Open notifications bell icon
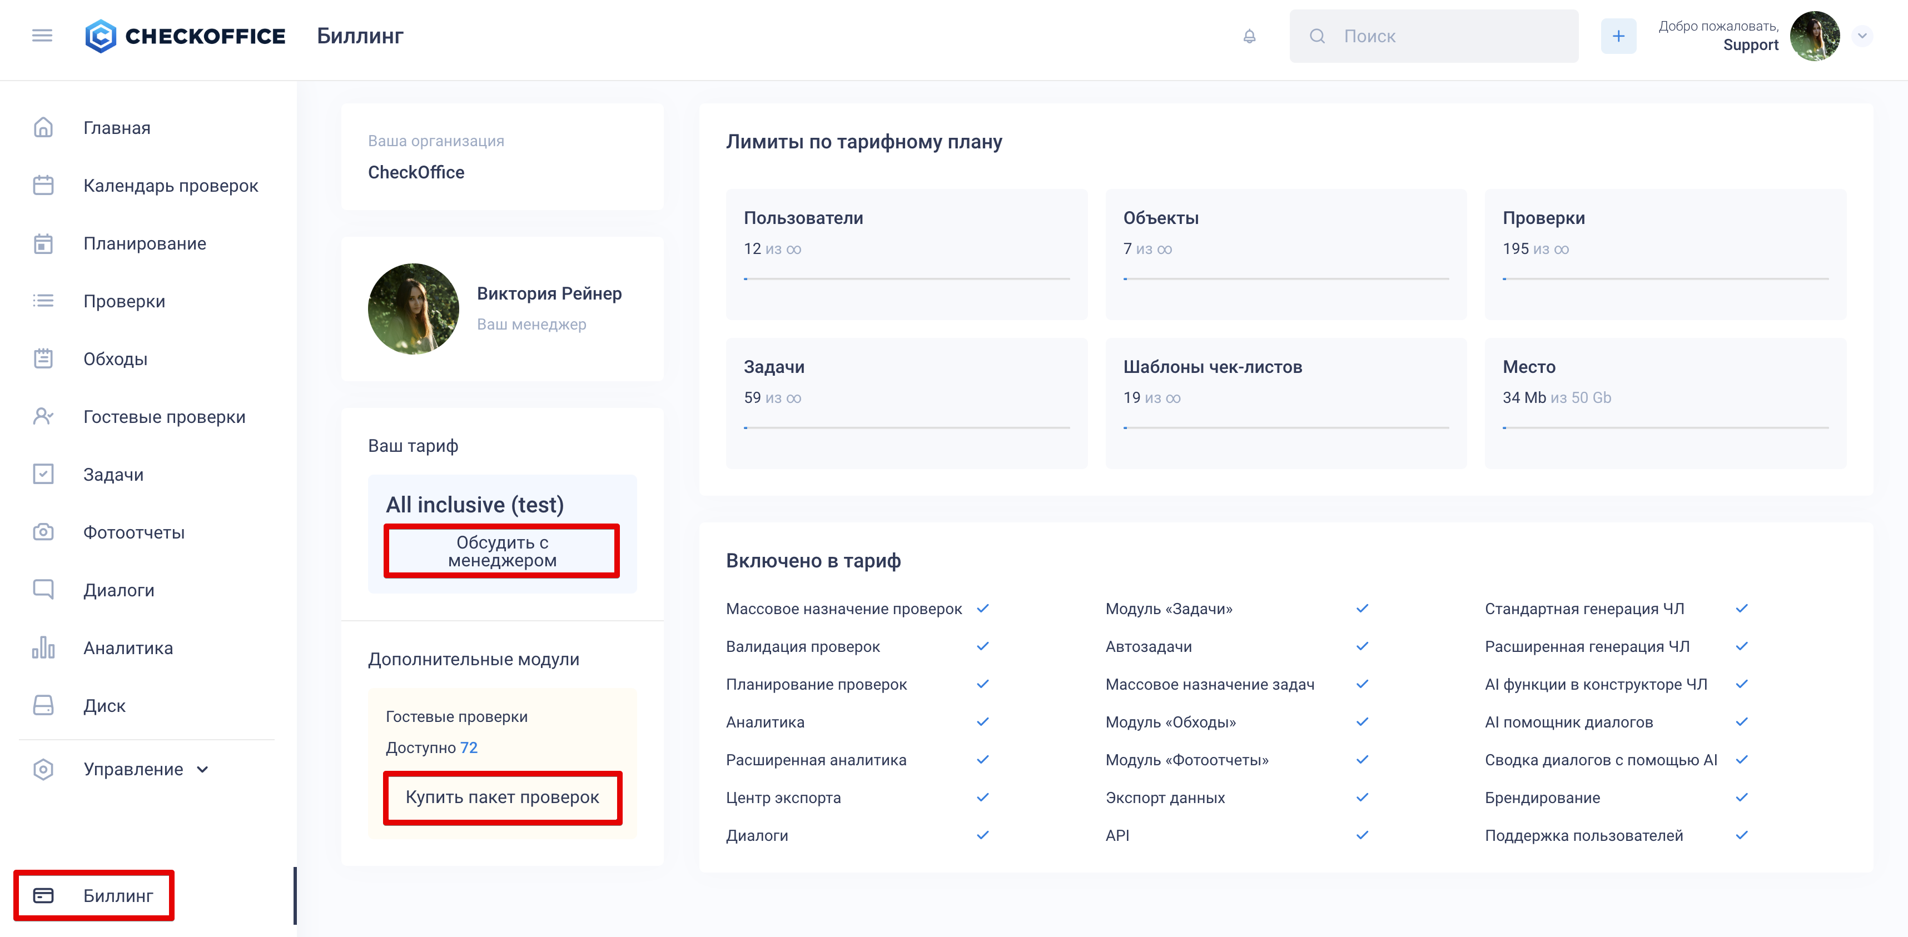This screenshot has height=937, width=1908. point(1249,36)
